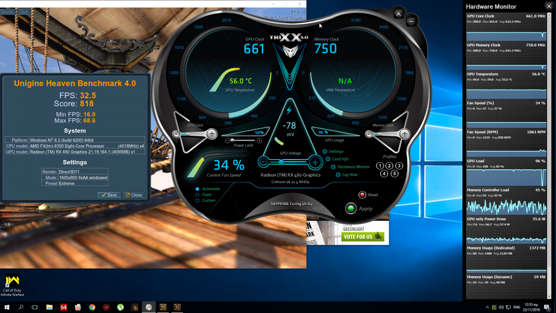Open the uTorrent taskbar icon
The height and width of the screenshot is (313, 556).
tap(120, 307)
